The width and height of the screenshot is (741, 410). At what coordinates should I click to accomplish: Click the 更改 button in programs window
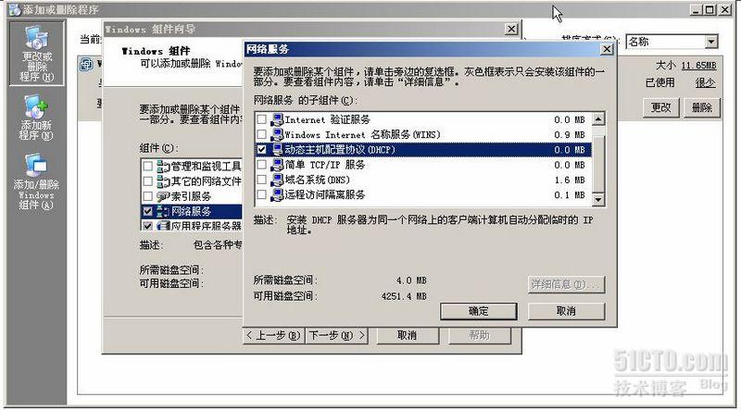tap(660, 107)
